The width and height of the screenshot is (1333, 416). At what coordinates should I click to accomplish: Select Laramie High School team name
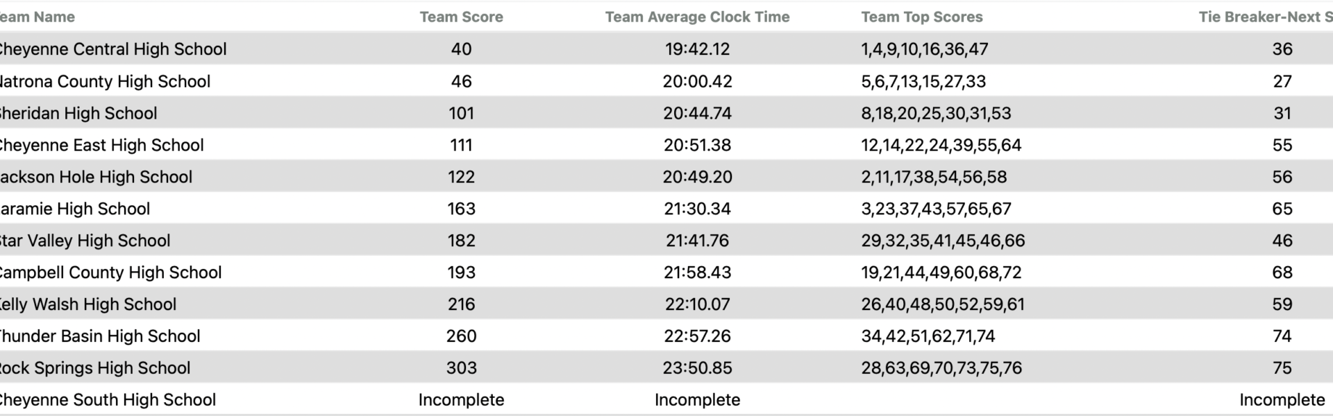tap(74, 209)
